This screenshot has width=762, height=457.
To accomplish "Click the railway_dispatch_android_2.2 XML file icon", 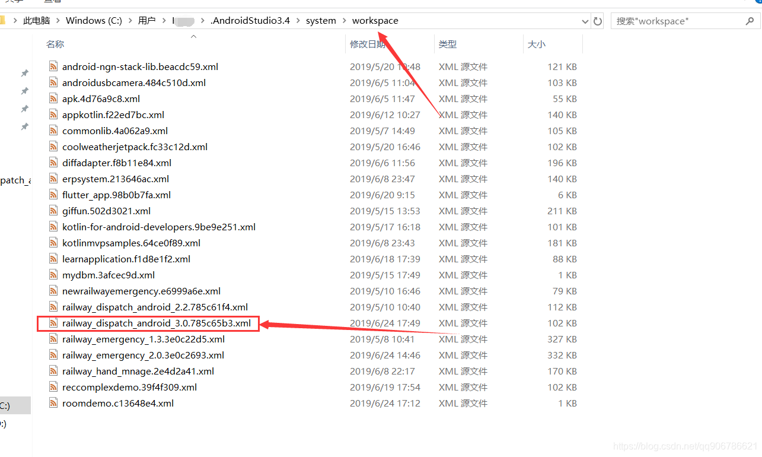I will (x=53, y=307).
